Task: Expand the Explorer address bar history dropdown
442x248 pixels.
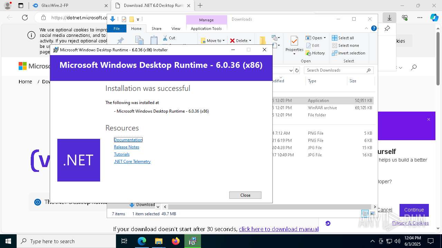Action: (x=291, y=70)
